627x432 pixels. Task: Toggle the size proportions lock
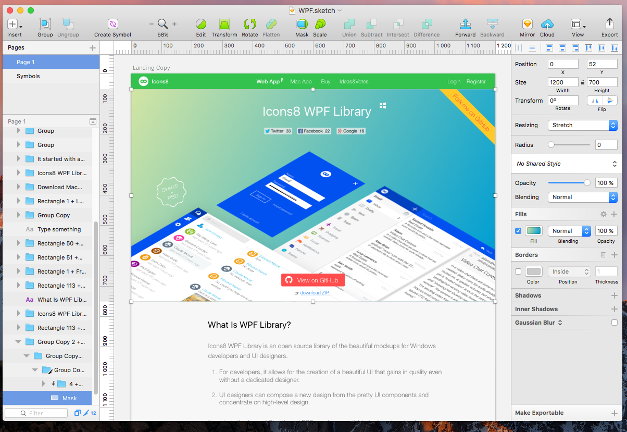[x=583, y=82]
